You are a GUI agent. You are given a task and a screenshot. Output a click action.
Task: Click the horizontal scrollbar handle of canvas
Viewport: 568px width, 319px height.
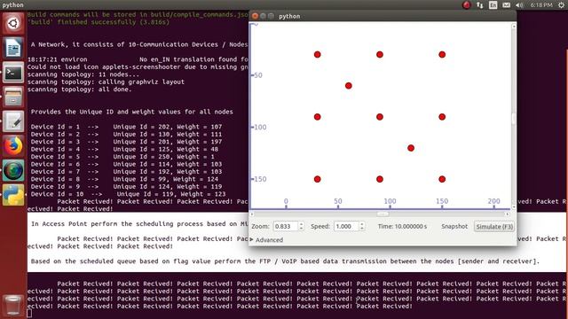click(x=383, y=214)
